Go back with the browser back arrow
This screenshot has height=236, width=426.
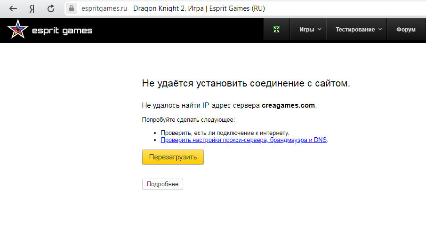coord(13,8)
